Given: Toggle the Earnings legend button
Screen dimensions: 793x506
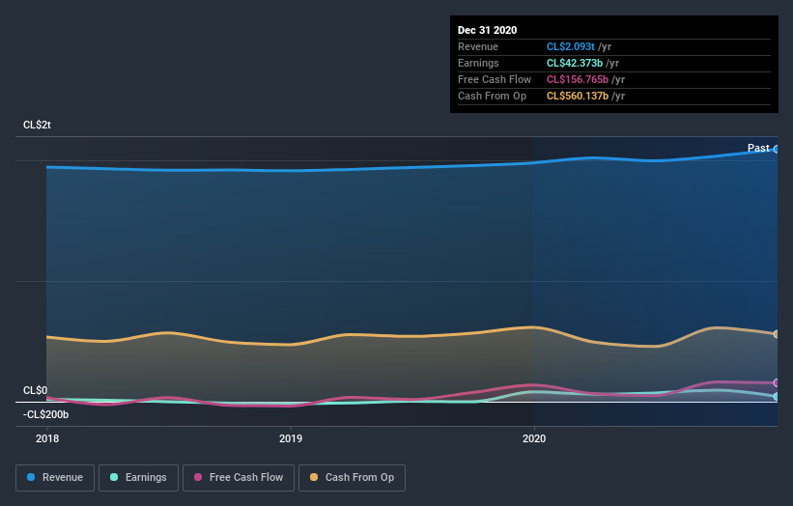Looking at the screenshot, I should pyautogui.click(x=138, y=478).
